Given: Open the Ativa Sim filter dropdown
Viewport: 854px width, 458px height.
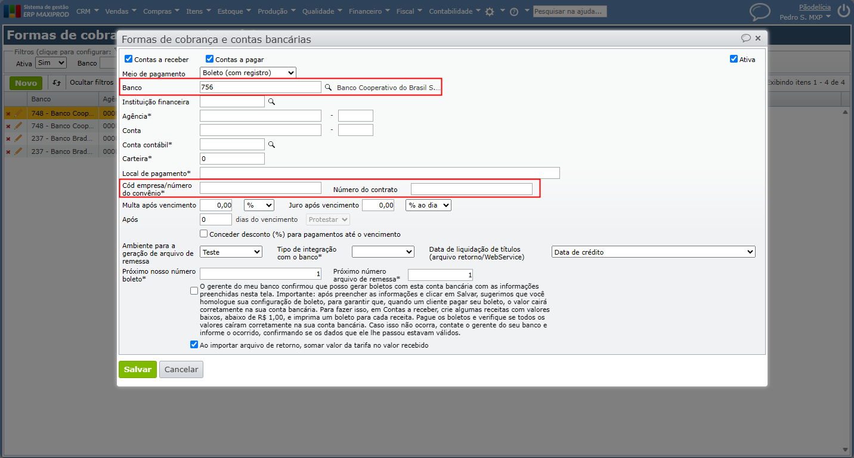Looking at the screenshot, I should click(51, 63).
